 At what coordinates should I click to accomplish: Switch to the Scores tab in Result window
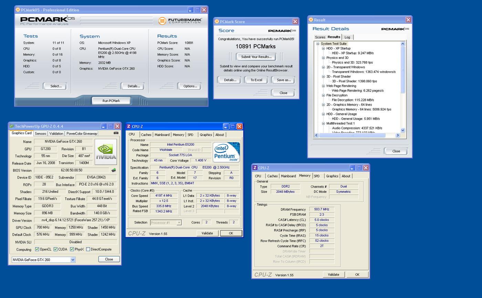[320, 37]
